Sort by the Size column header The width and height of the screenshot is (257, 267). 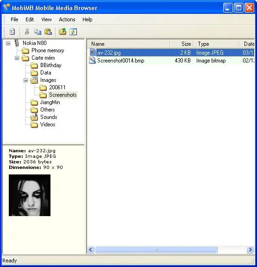point(182,44)
